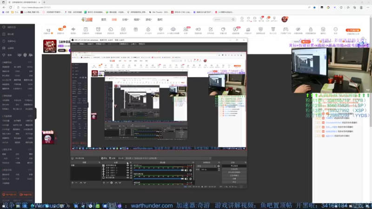This screenshot has height=209, width=372.
Task: Hide the second source via eye icon in OBS
Action: [127, 168]
